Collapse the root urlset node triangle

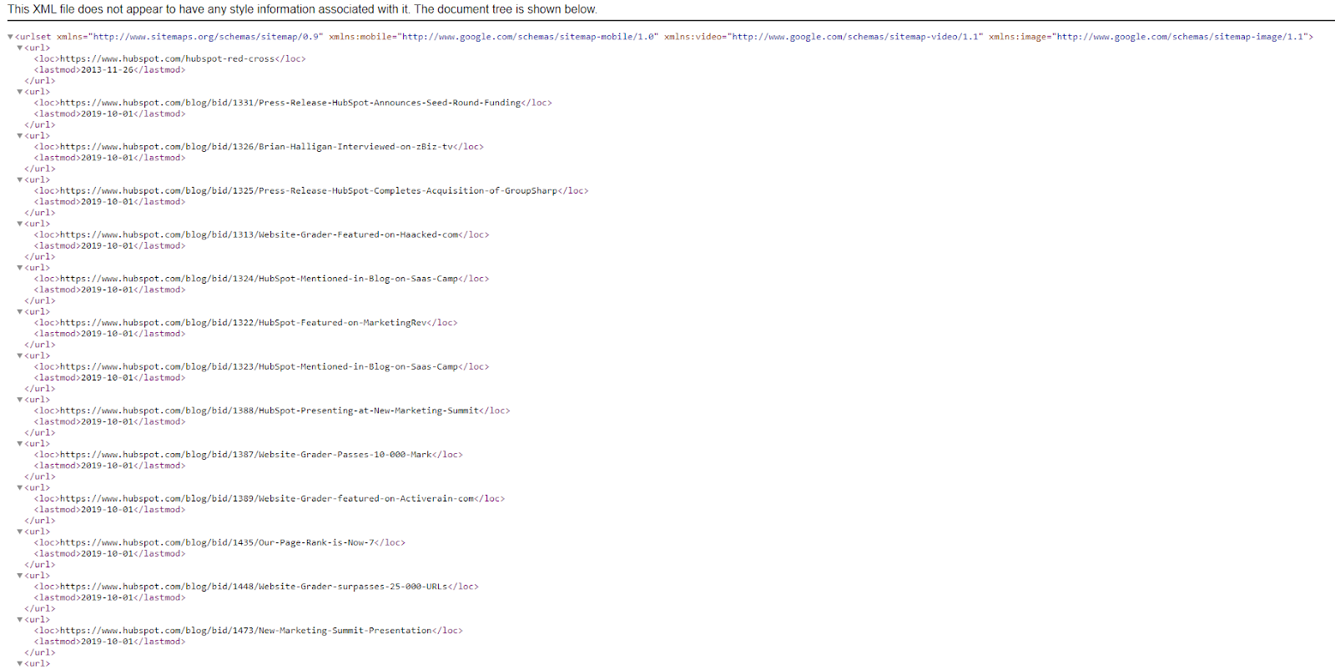tap(10, 37)
